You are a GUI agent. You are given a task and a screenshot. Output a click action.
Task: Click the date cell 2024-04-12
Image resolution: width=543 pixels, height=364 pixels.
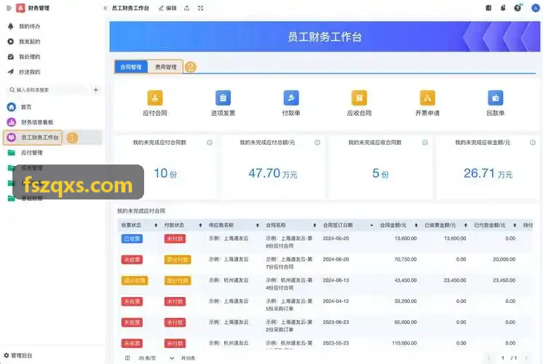click(x=336, y=301)
